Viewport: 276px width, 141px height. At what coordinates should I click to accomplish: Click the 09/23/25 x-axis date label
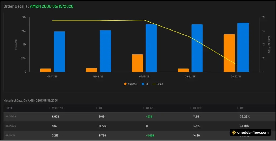pyautogui.click(x=236, y=77)
